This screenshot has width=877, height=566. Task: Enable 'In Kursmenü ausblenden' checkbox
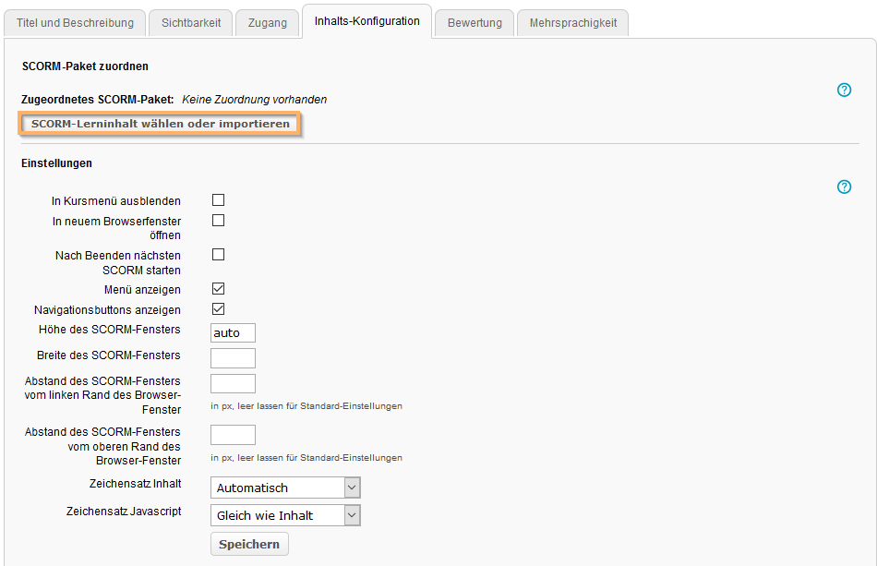(x=219, y=200)
